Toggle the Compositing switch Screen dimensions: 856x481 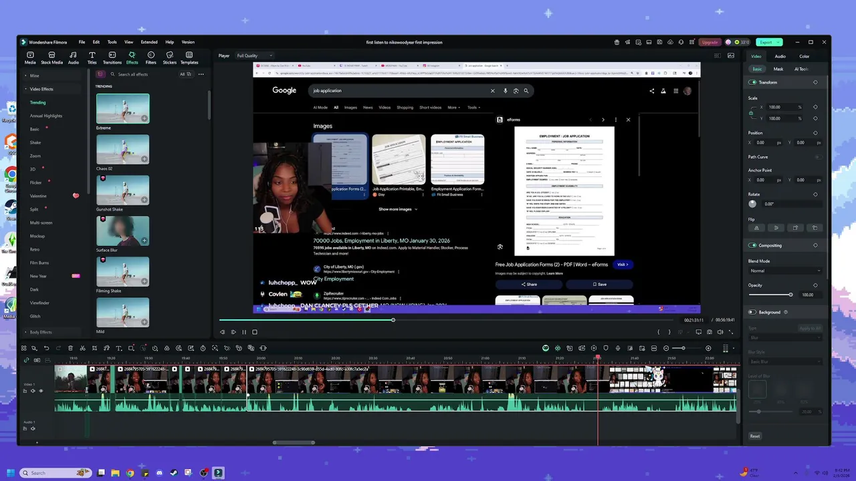(752, 245)
